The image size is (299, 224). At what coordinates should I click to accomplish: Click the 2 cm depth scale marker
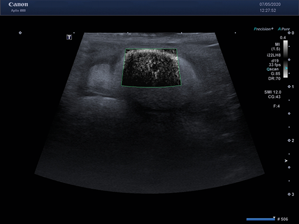tap(291, 141)
